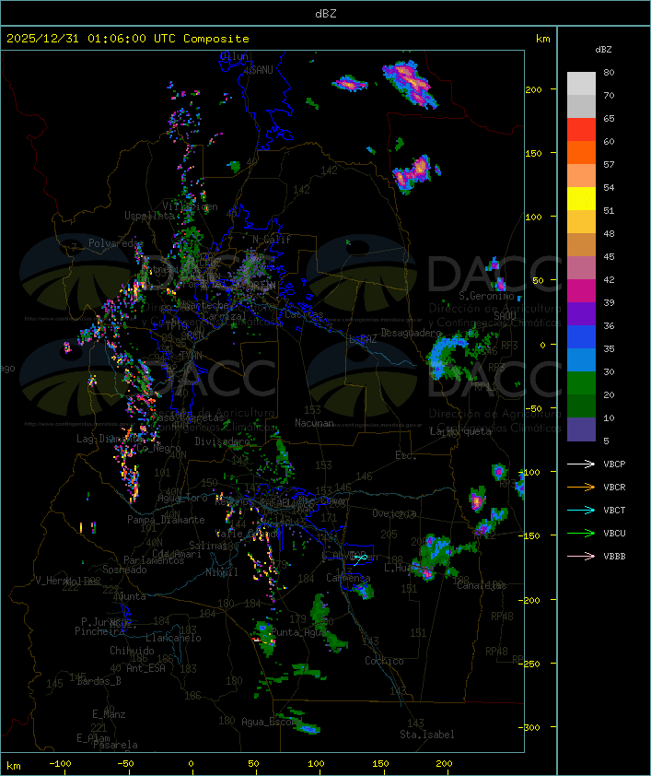Click the -100 tick on horizontal km axis
651x776 pixels.
tap(60, 764)
